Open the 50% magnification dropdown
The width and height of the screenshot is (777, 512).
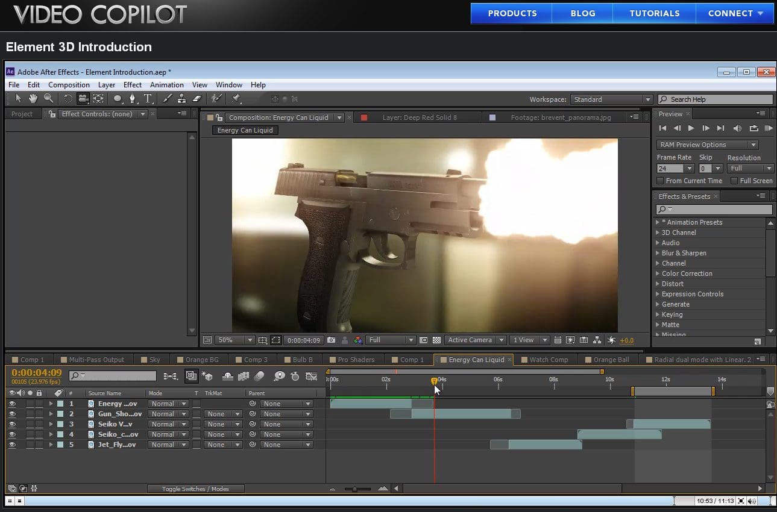pos(236,340)
